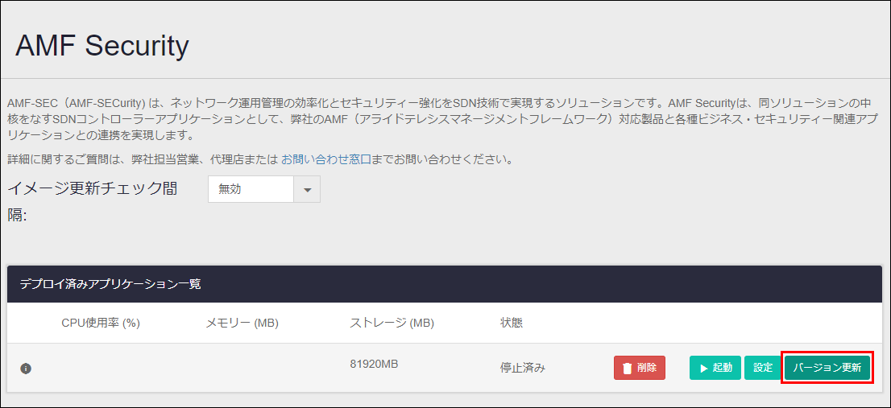Click the info icon in the application row
The width and height of the screenshot is (891, 408).
point(26,369)
